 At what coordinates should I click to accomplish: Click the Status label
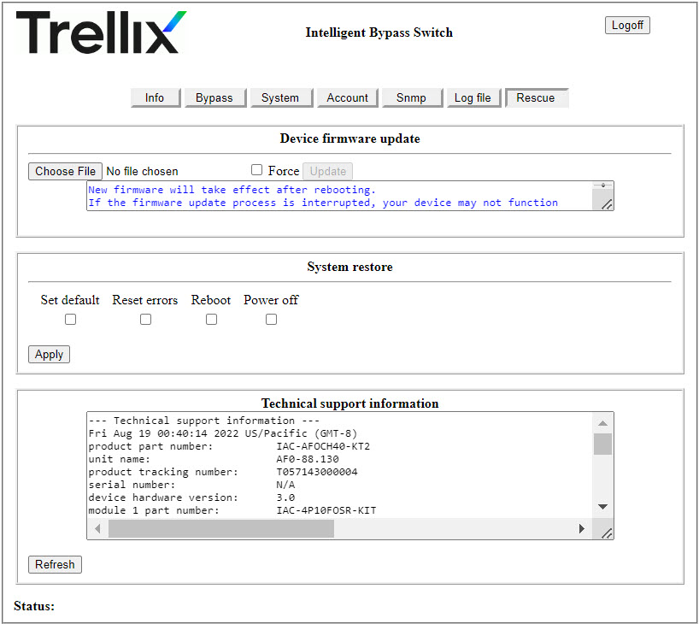coord(34,606)
